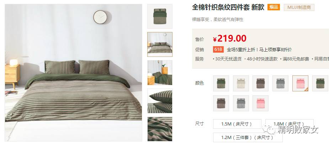Viewport: 329px width, 144px height.
Task: Select the 1.2M three-piece set size
Action: tap(248, 137)
